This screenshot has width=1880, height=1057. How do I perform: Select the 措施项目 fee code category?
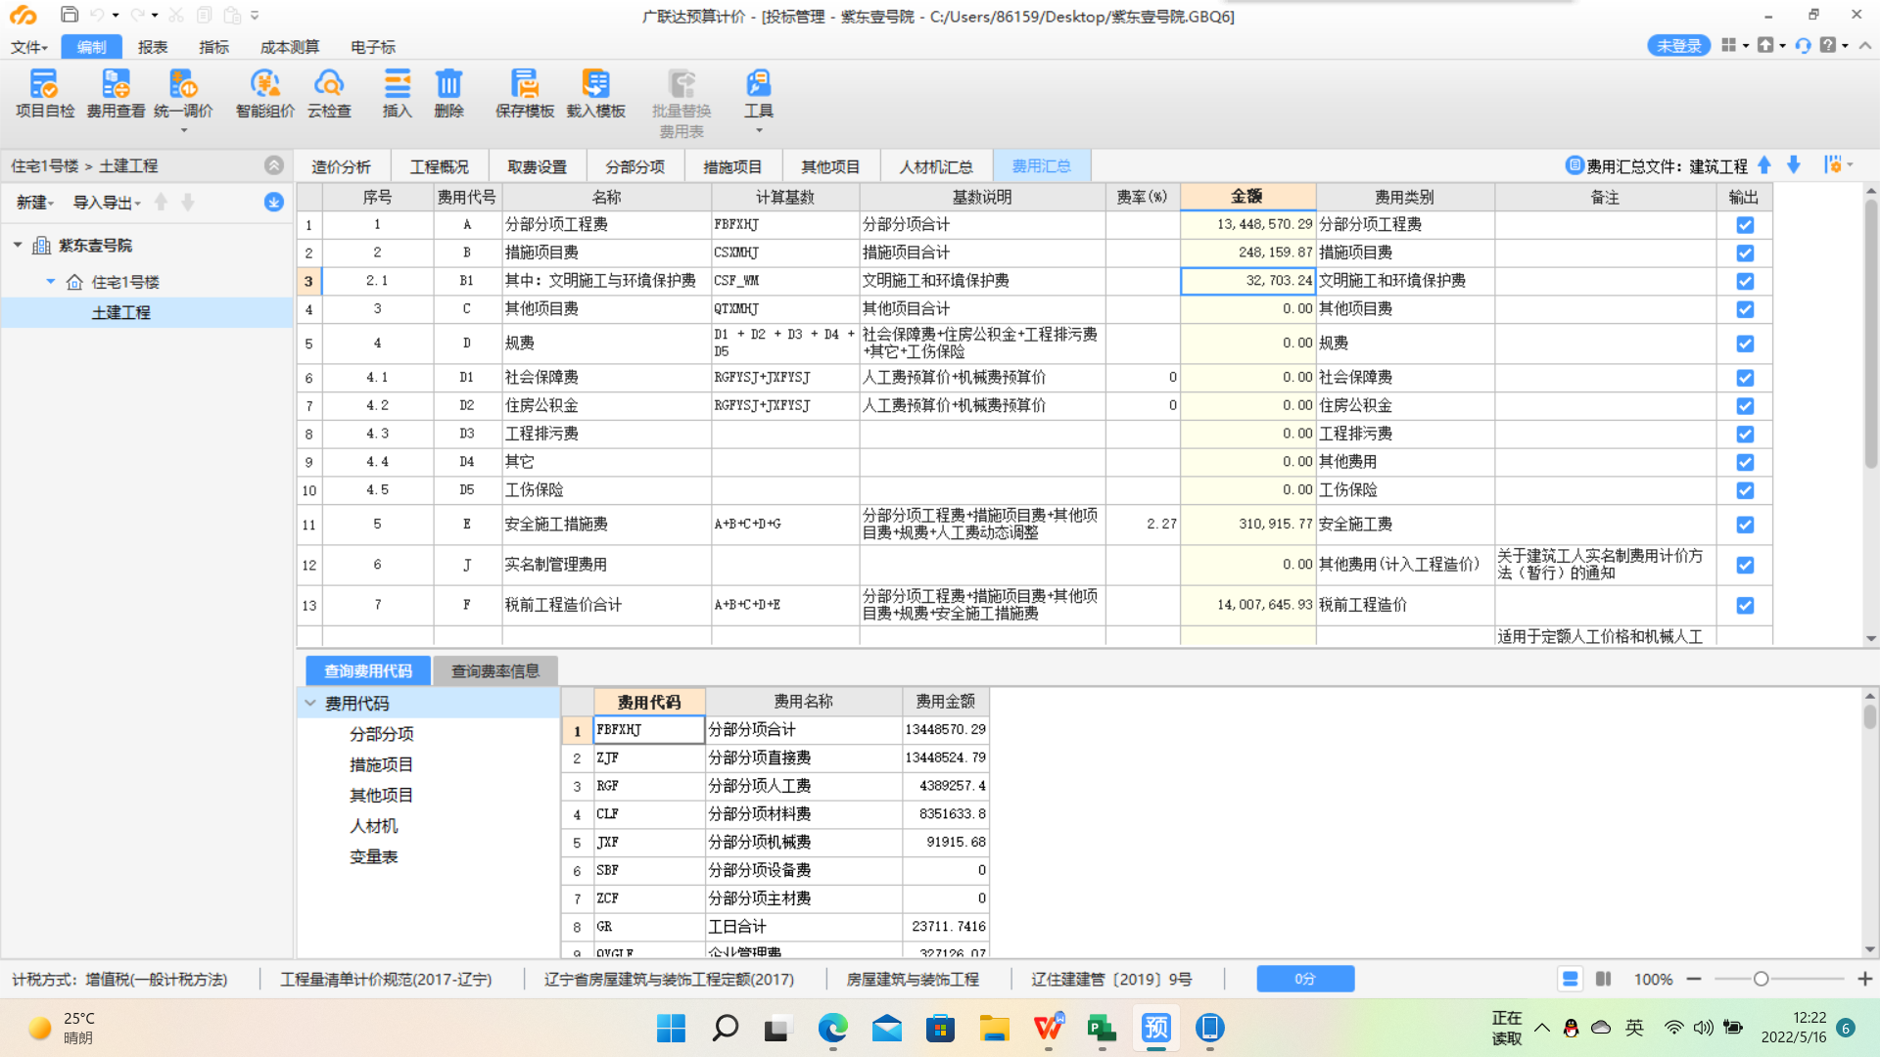pyautogui.click(x=381, y=764)
